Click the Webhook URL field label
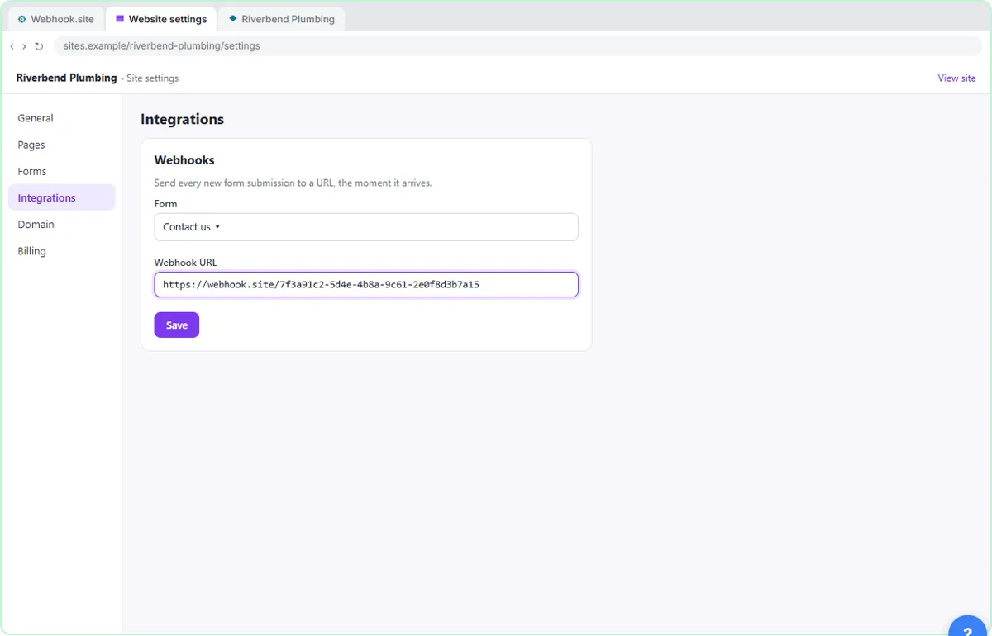The height and width of the screenshot is (636, 992). pos(185,263)
